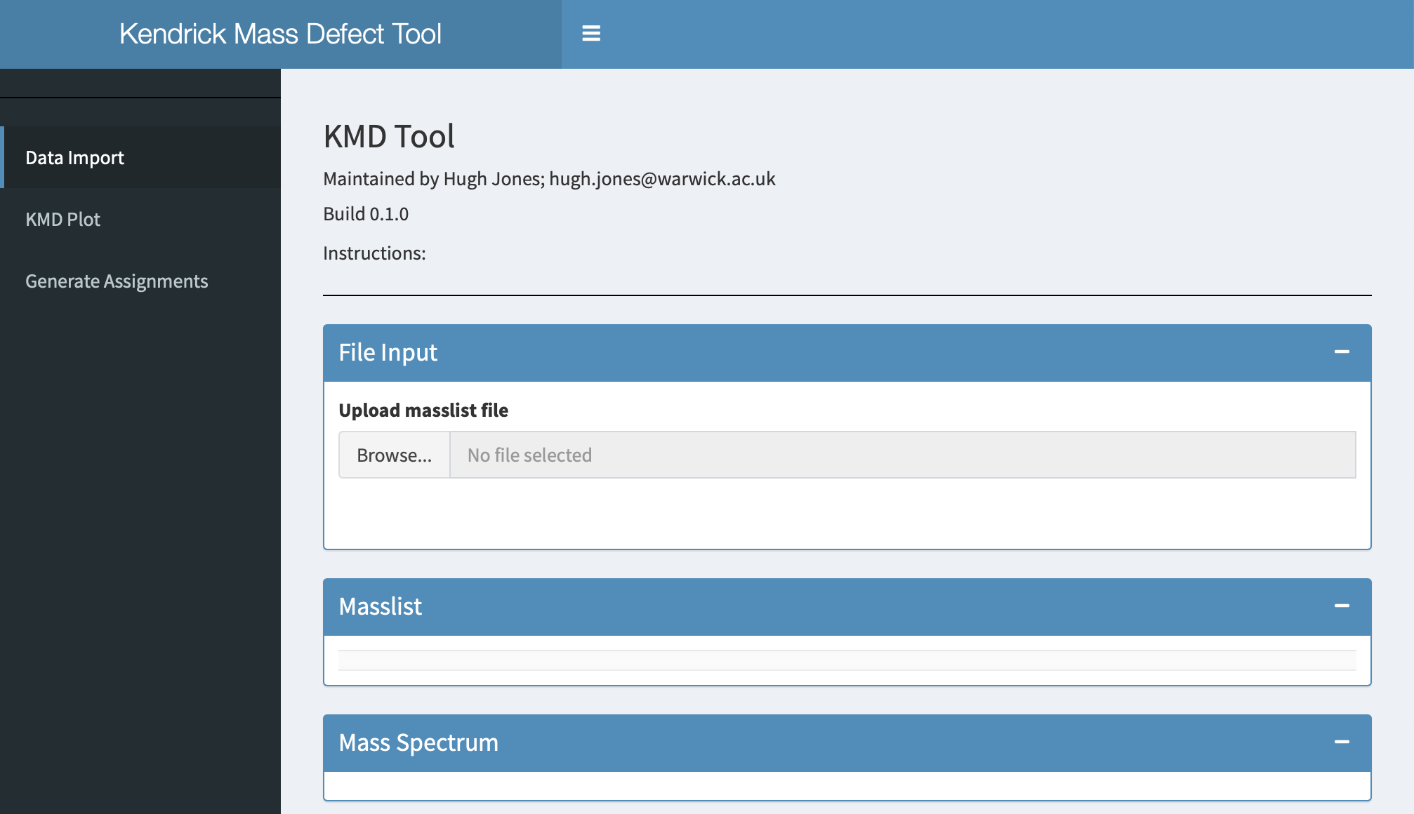Click the 'No file selected' field

click(x=902, y=455)
